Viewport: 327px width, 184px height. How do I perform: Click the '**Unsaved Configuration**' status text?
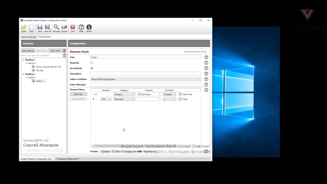pyautogui.click(x=68, y=159)
